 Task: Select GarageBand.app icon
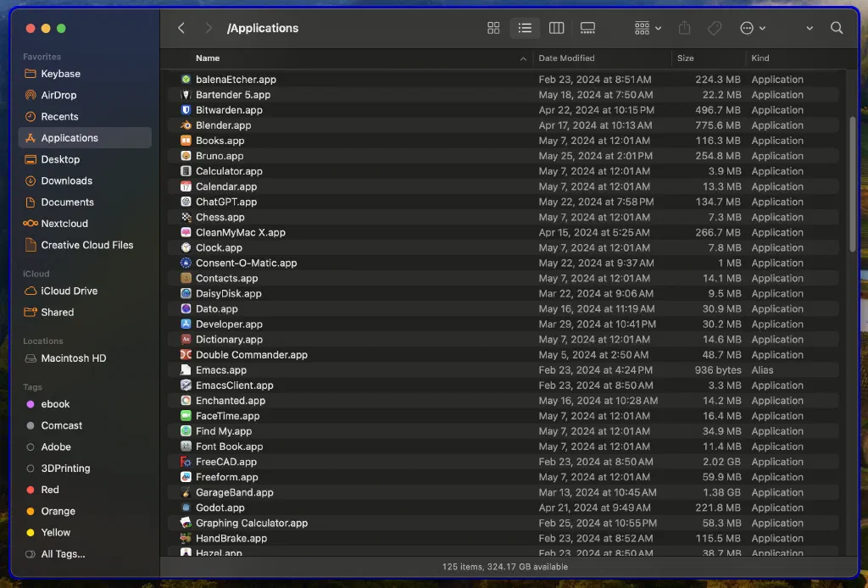coord(186,492)
